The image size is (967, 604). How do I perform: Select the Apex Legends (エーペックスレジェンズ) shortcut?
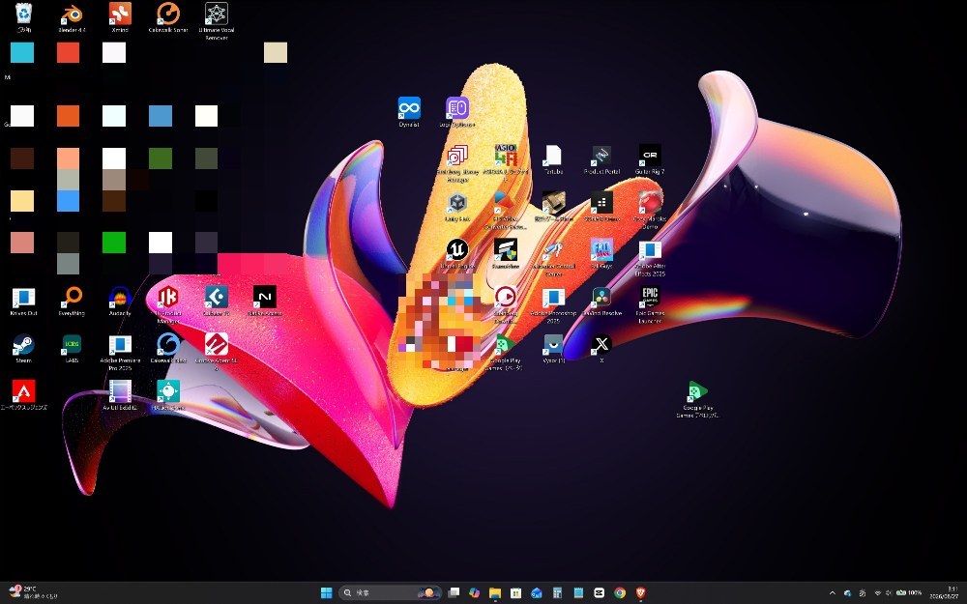tap(23, 395)
